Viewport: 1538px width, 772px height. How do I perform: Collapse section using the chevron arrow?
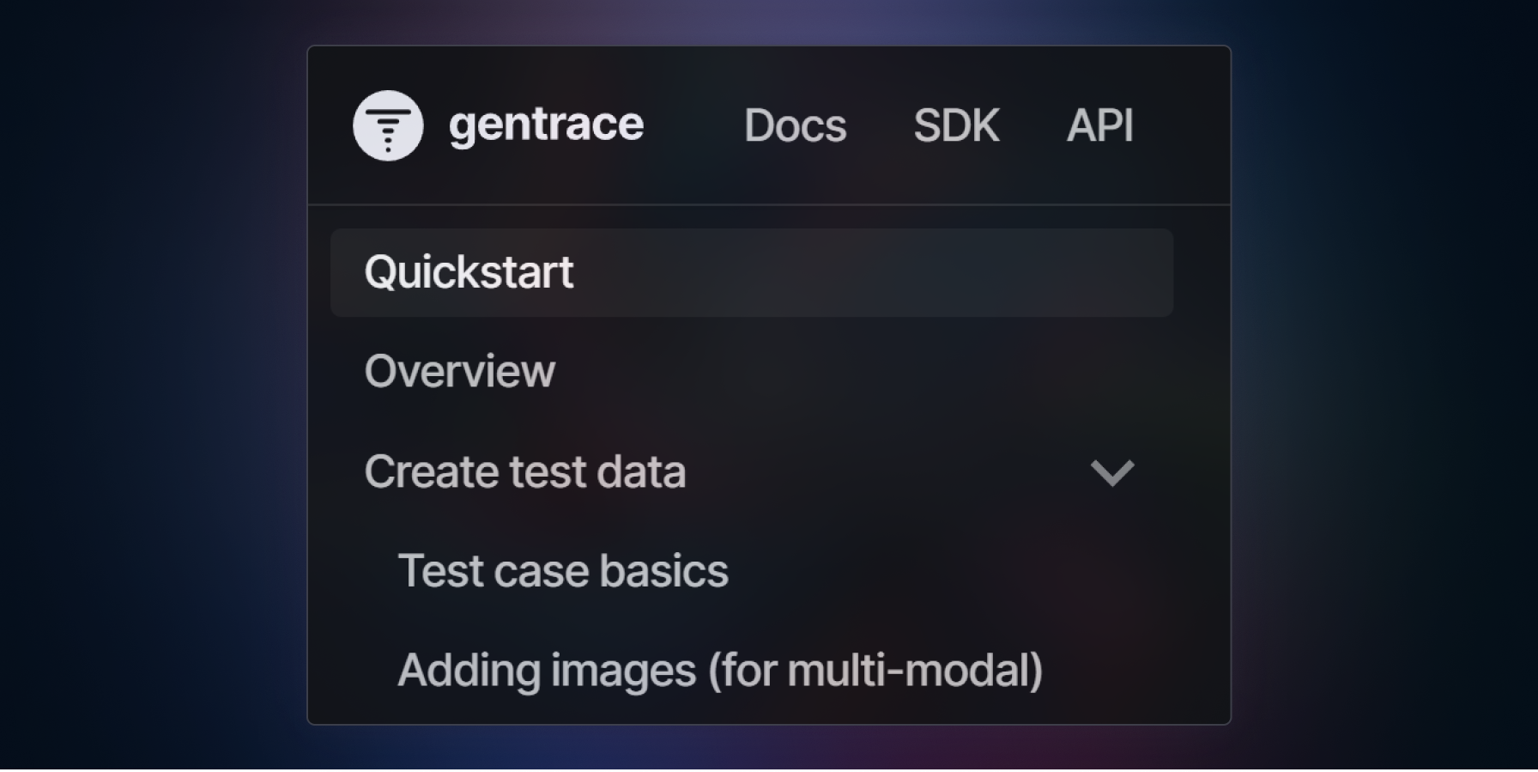pos(1112,472)
